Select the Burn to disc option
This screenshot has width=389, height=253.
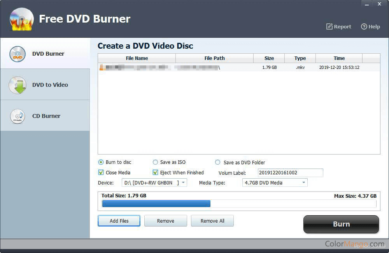[x=101, y=162]
